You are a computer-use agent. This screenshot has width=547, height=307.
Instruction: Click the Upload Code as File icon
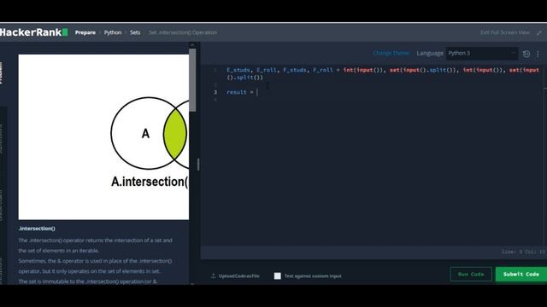click(x=213, y=275)
